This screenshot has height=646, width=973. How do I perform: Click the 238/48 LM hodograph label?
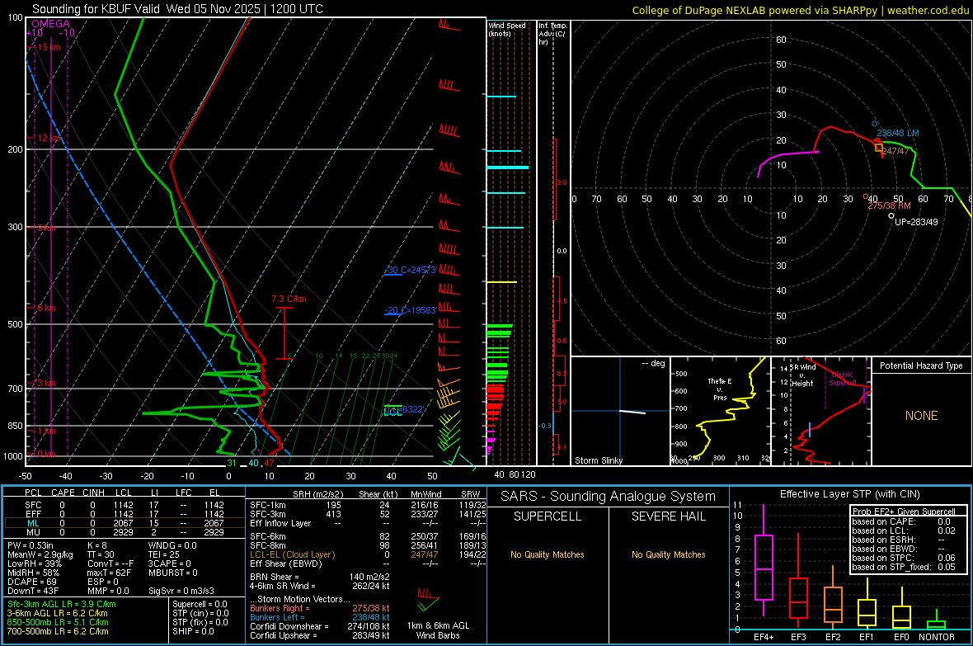coord(898,133)
